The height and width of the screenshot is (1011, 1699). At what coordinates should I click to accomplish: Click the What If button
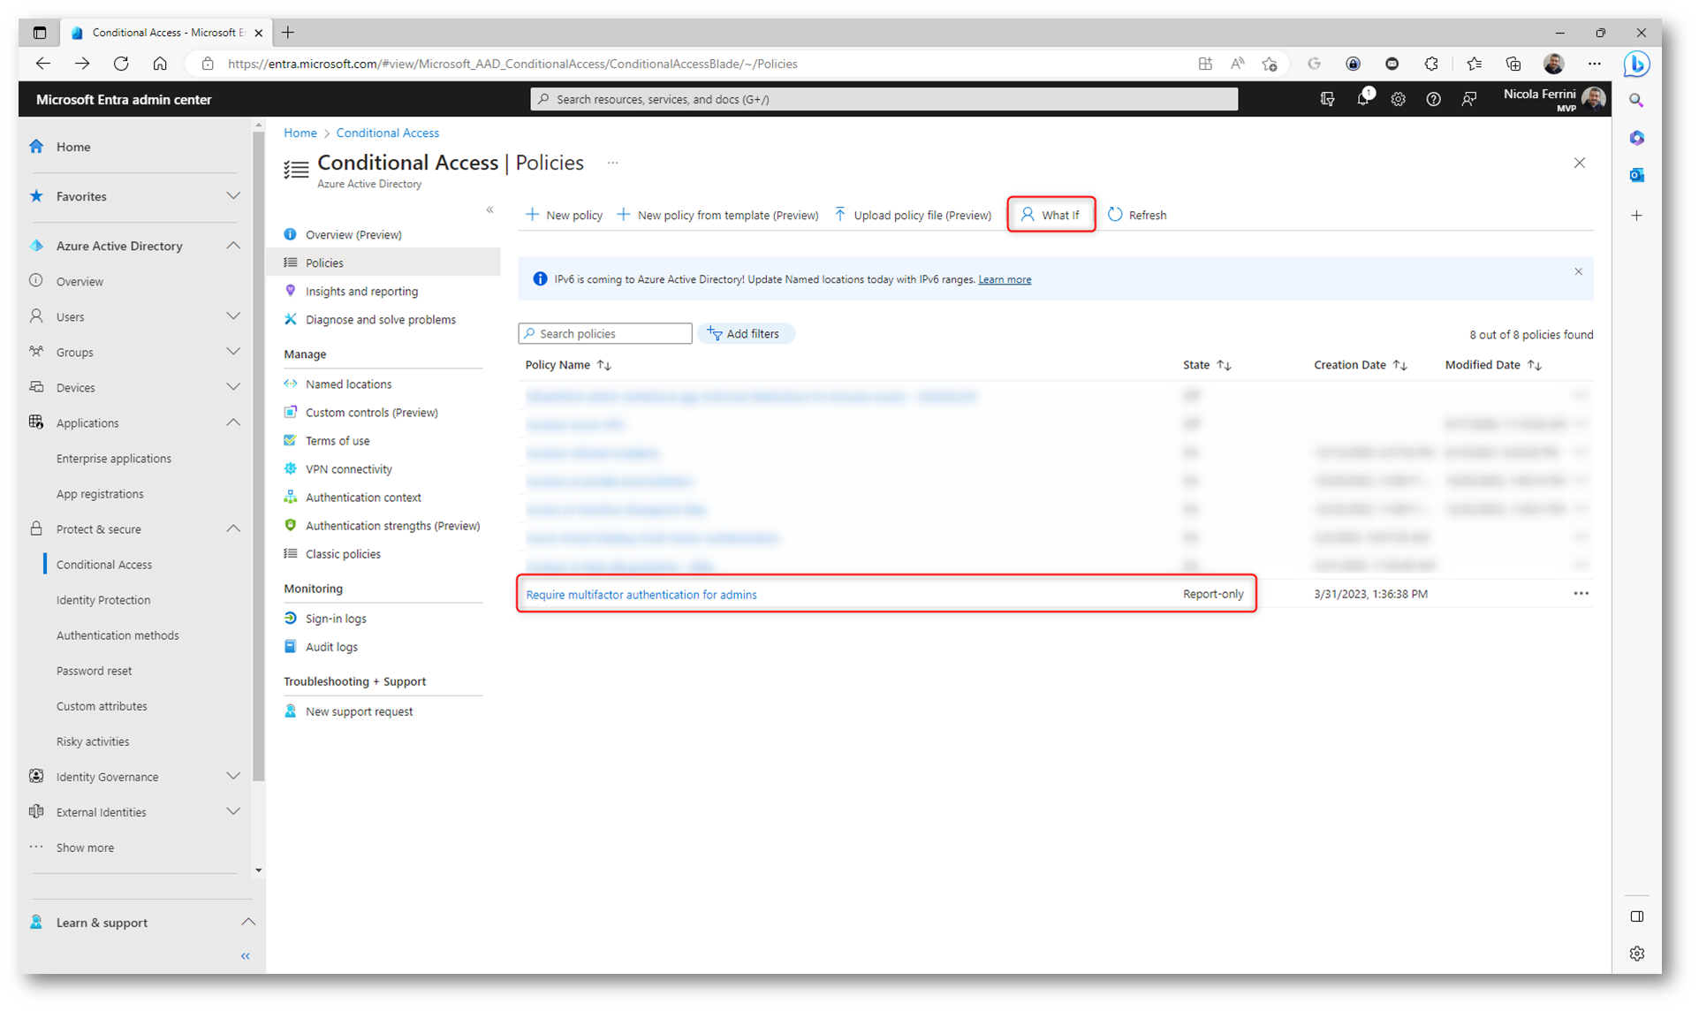click(1050, 215)
